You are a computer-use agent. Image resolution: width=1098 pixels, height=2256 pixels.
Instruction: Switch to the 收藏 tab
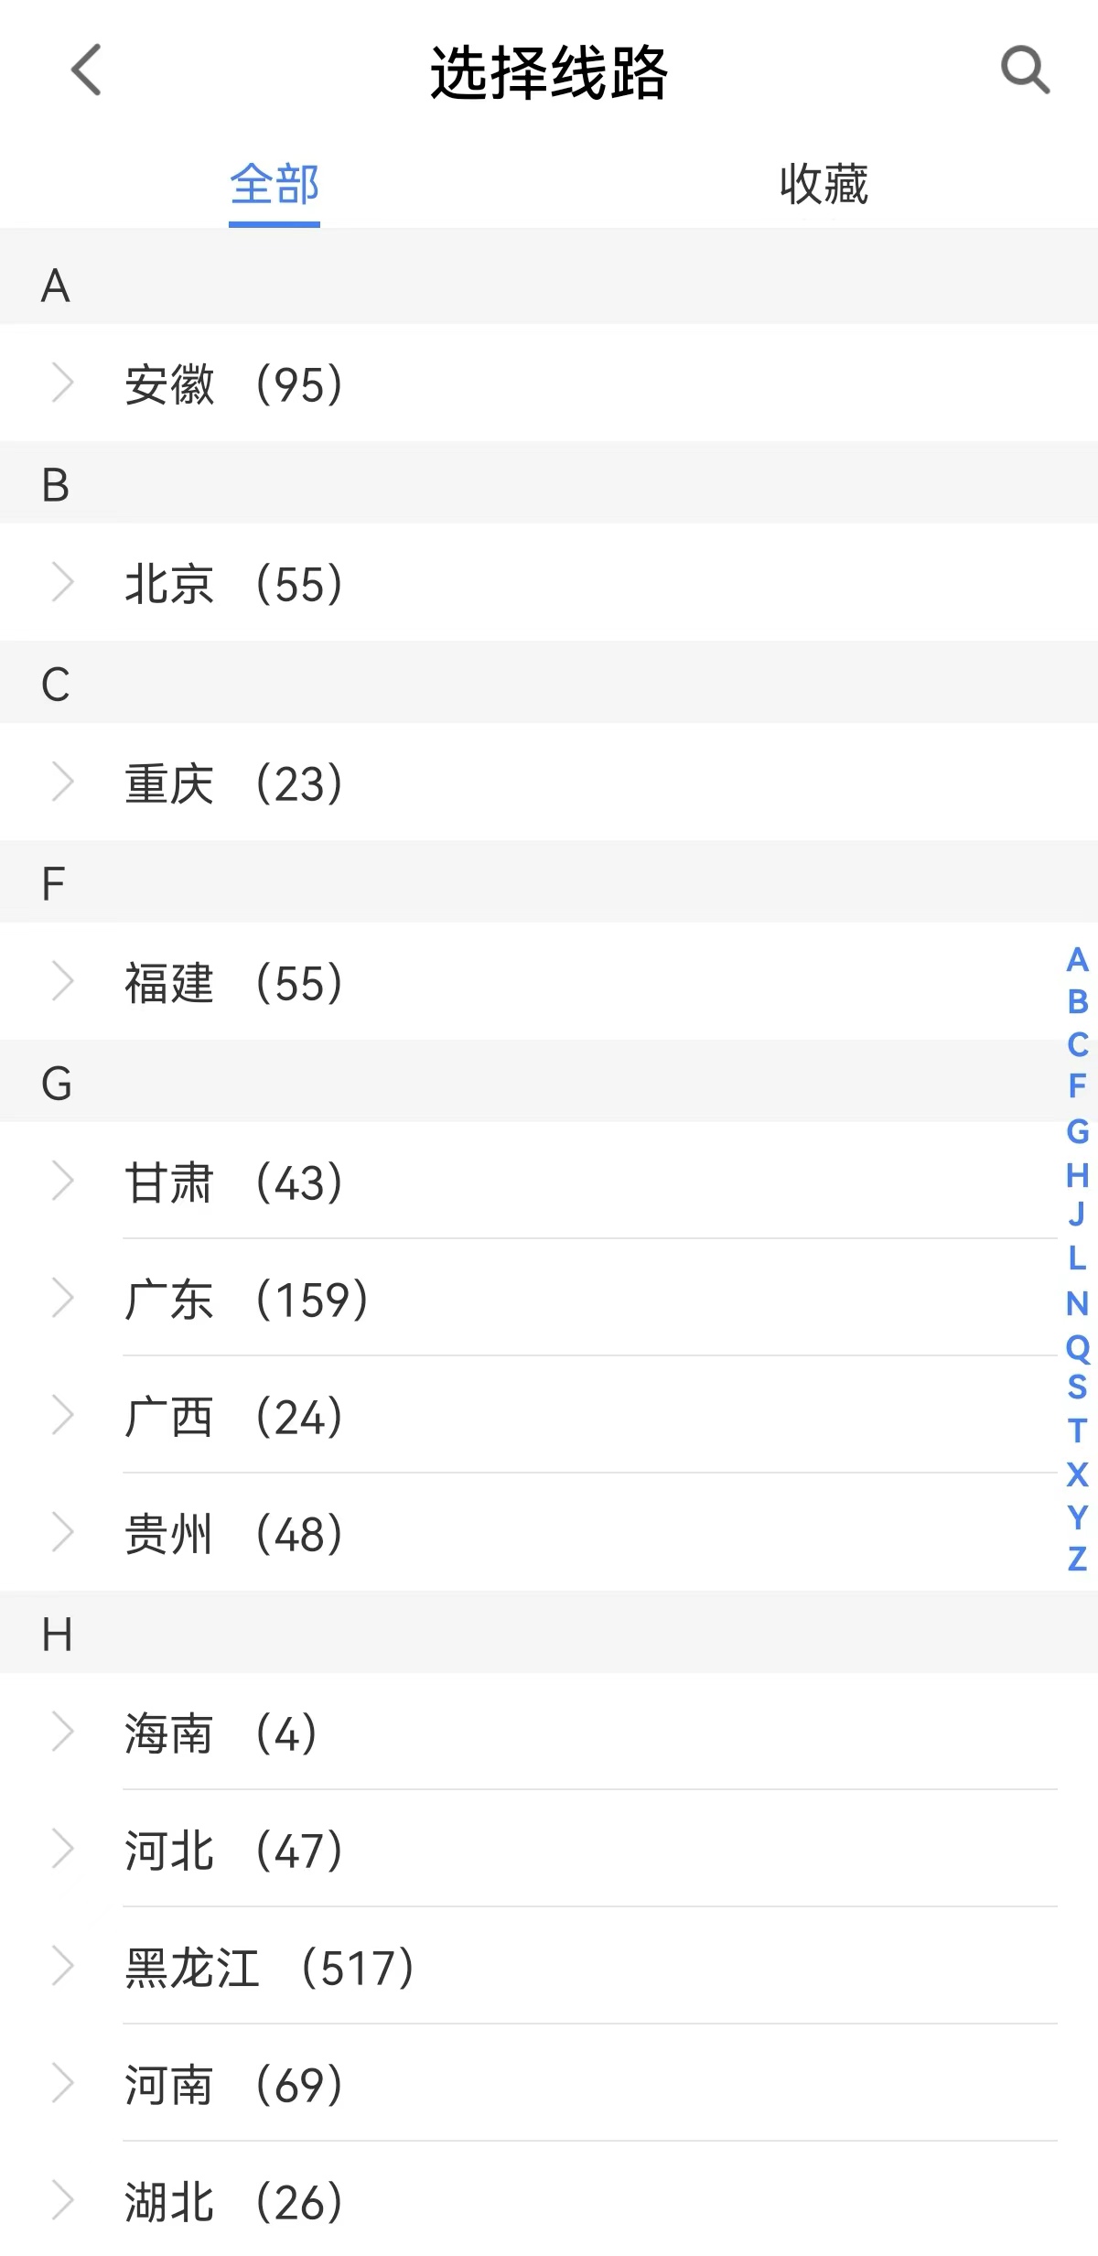823,184
